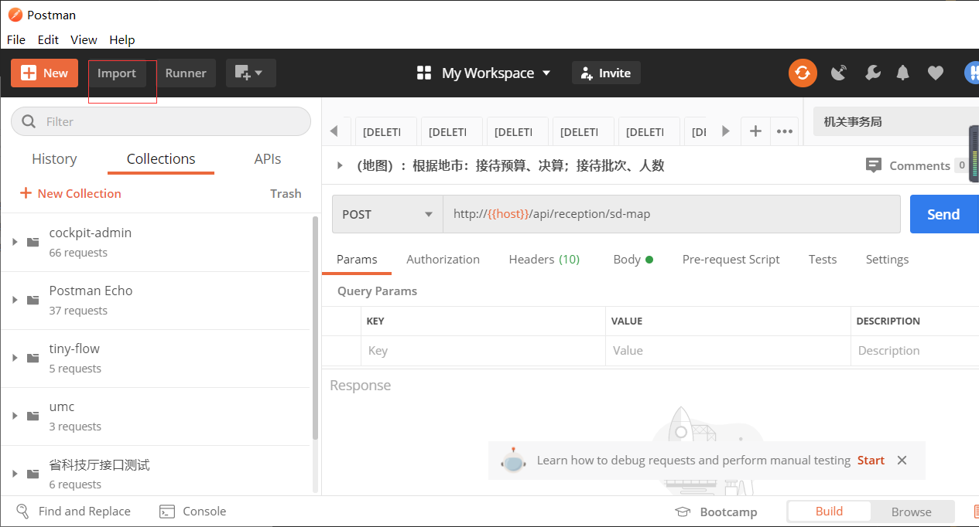979x527 pixels.
Task: Expand the cockpit-admin collection
Action: pyautogui.click(x=15, y=242)
